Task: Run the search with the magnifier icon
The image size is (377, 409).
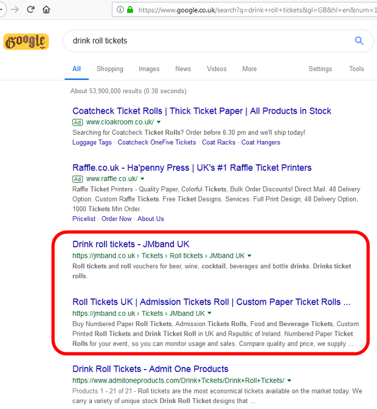Action: point(359,41)
